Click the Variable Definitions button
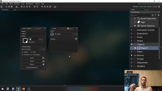The height and width of the screenshot is (91, 162). (32, 67)
